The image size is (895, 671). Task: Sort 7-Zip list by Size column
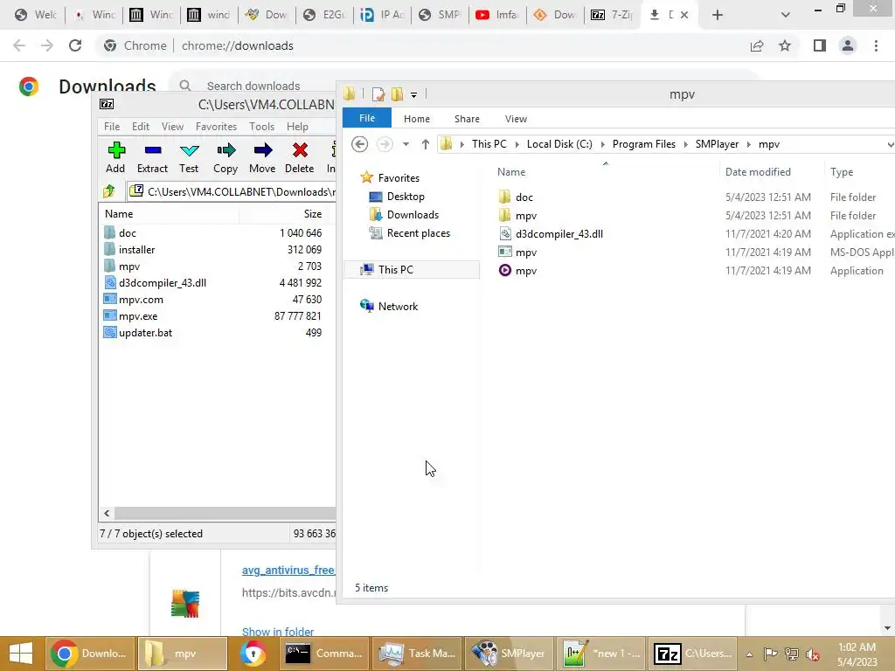click(282, 214)
